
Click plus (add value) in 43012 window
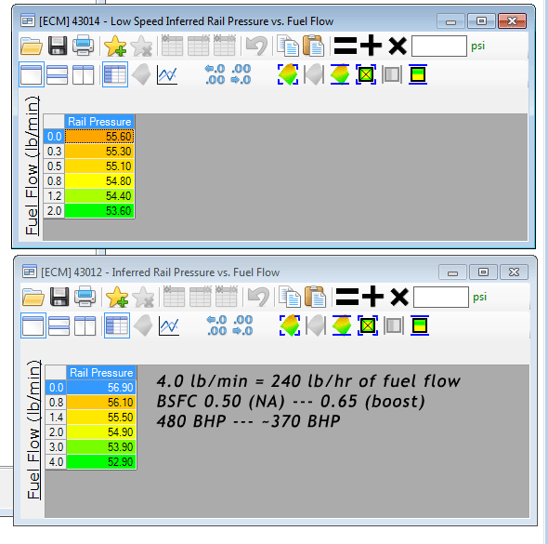point(372,297)
